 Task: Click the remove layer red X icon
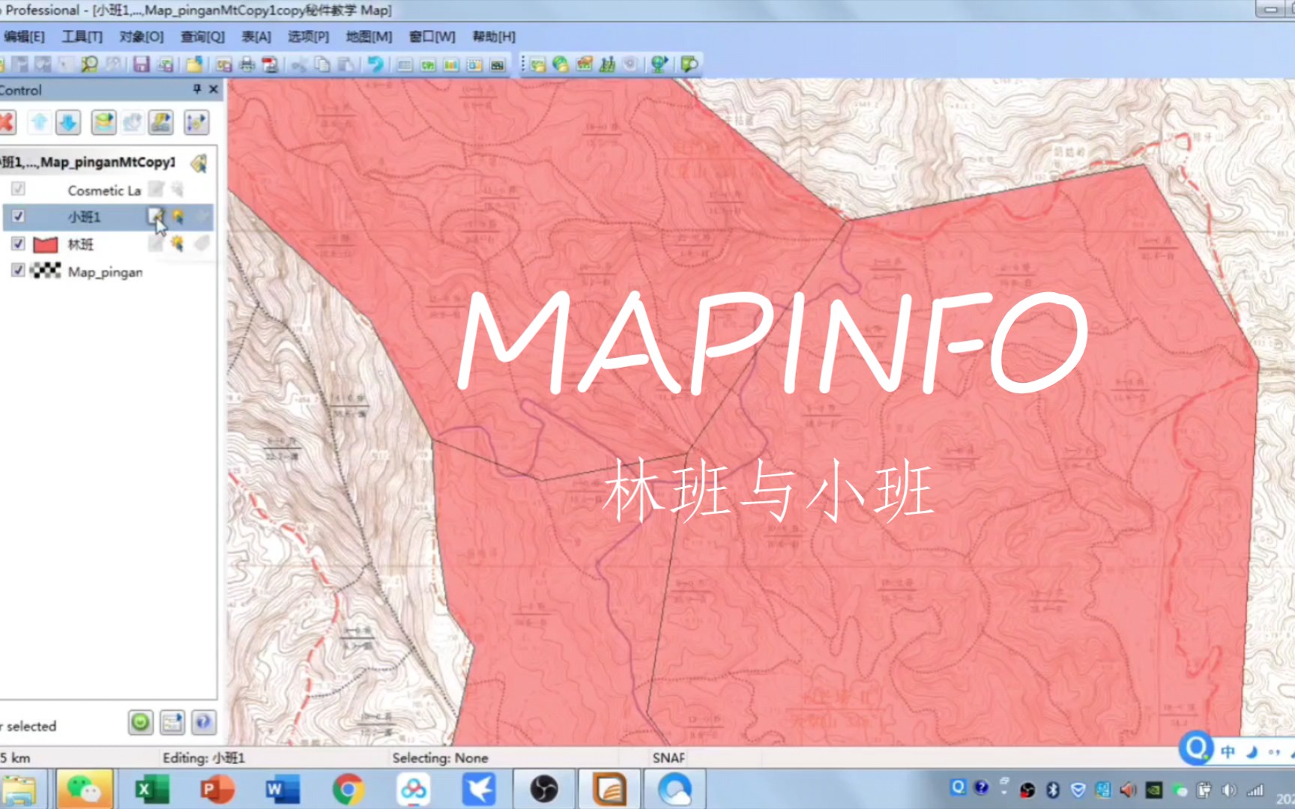7,122
